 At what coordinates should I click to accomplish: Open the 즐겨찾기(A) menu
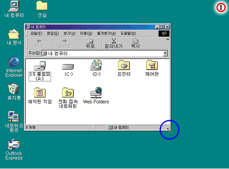click(106, 33)
